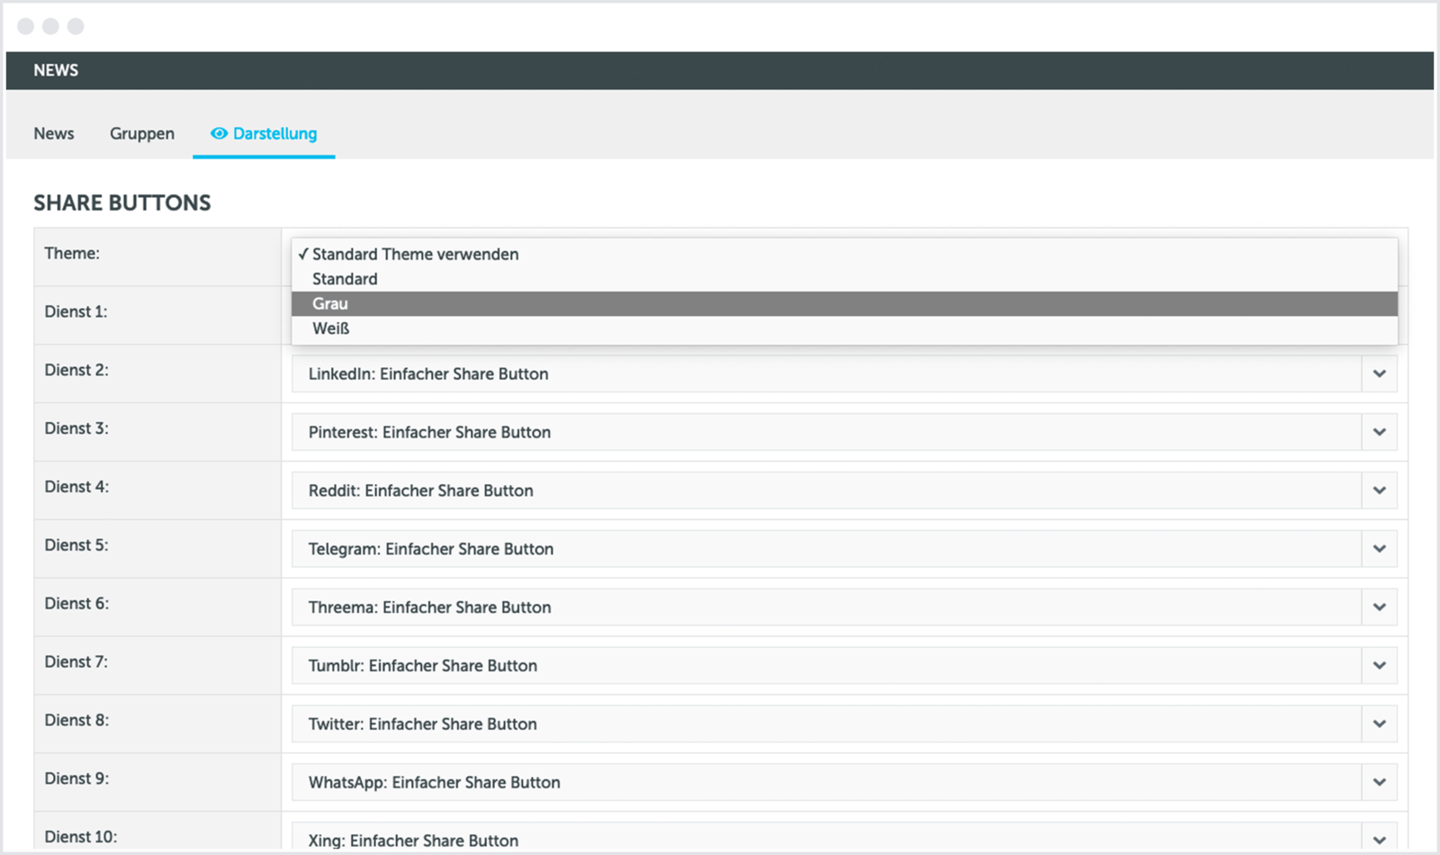This screenshot has height=855, width=1440.
Task: Click the Dienst 5 Telegram chevron arrow
Action: 1379,549
